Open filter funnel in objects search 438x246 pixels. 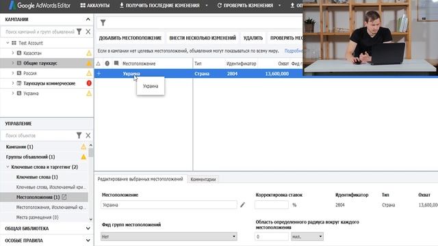[79, 135]
